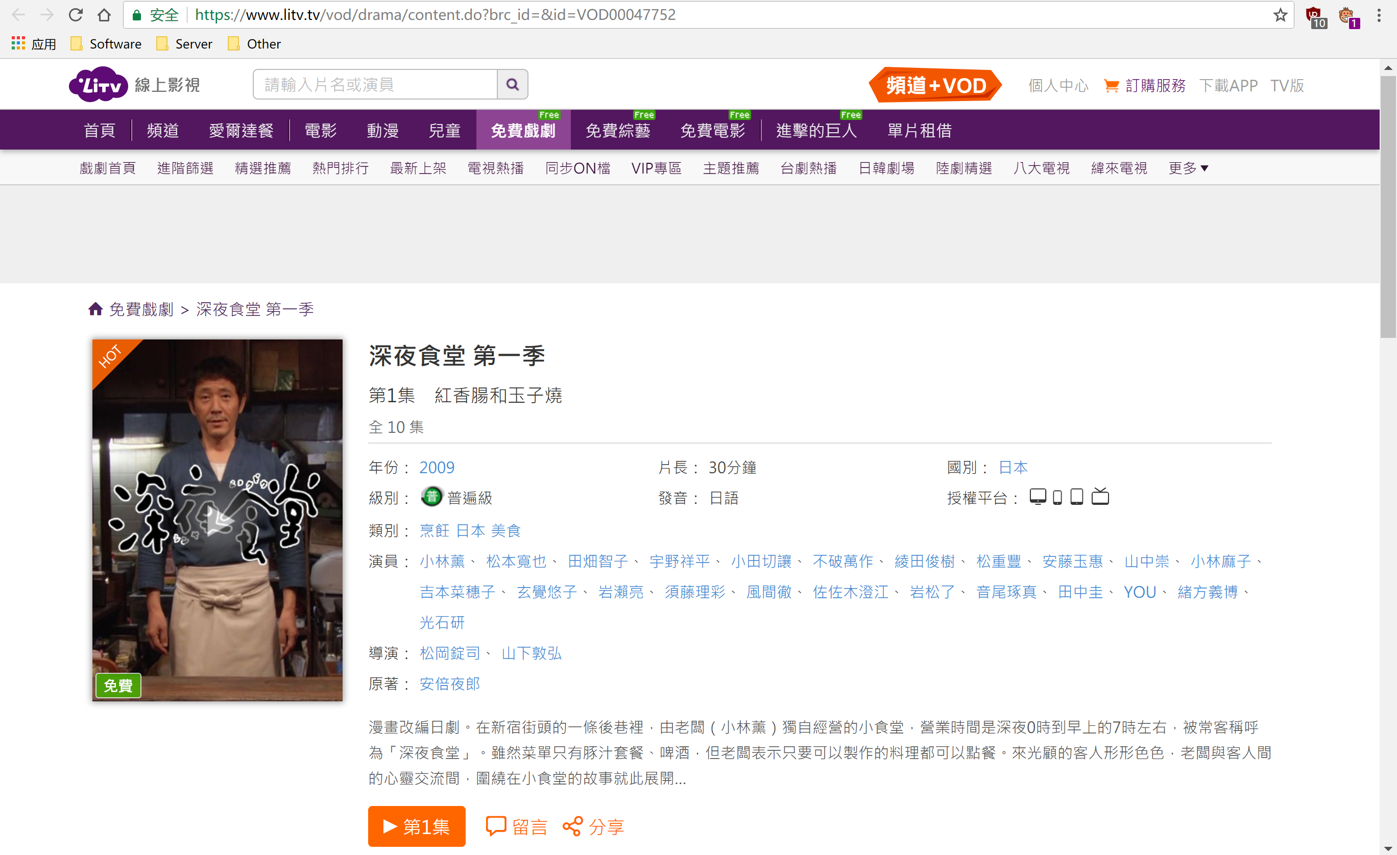Click the home breadcrumb icon

pos(95,309)
